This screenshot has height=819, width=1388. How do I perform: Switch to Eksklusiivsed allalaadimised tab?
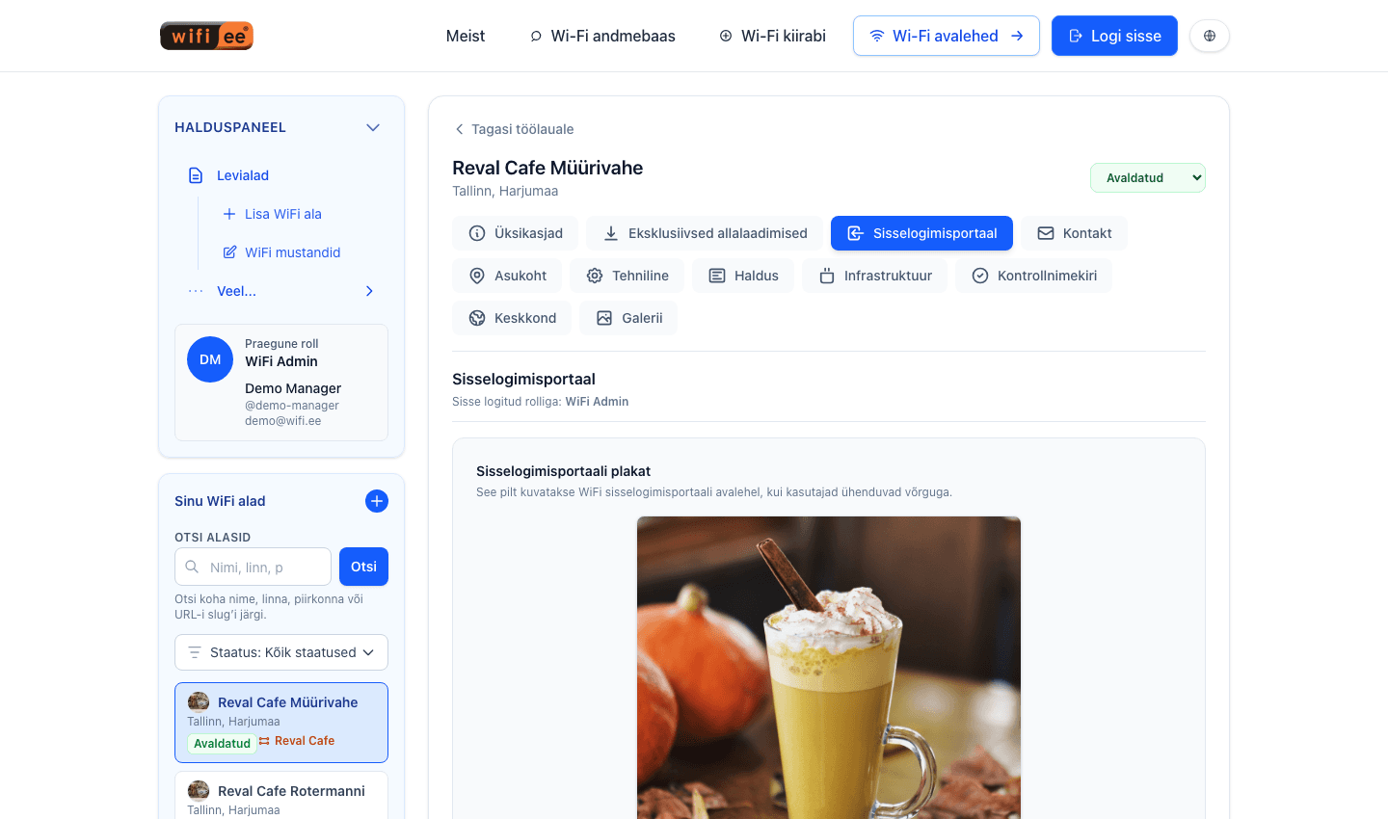point(705,233)
